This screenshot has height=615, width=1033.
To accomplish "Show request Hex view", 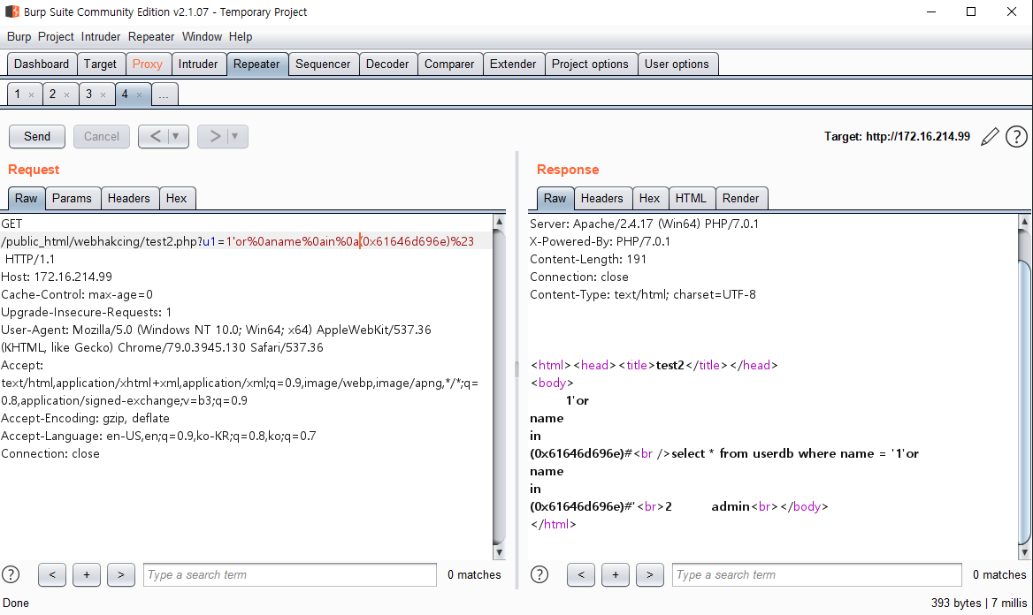I will 177,198.
